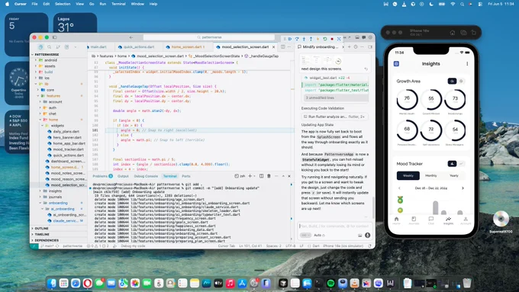Toggle primary sidebar layout icon in title bar
Screen dimensions: 519x292
[x=55, y=37]
